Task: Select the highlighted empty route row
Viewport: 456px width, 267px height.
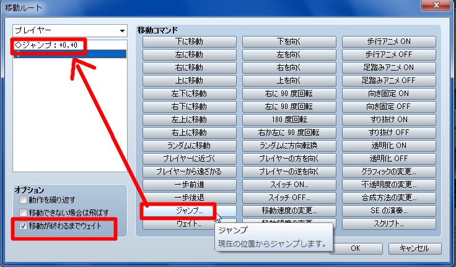Action: 70,54
